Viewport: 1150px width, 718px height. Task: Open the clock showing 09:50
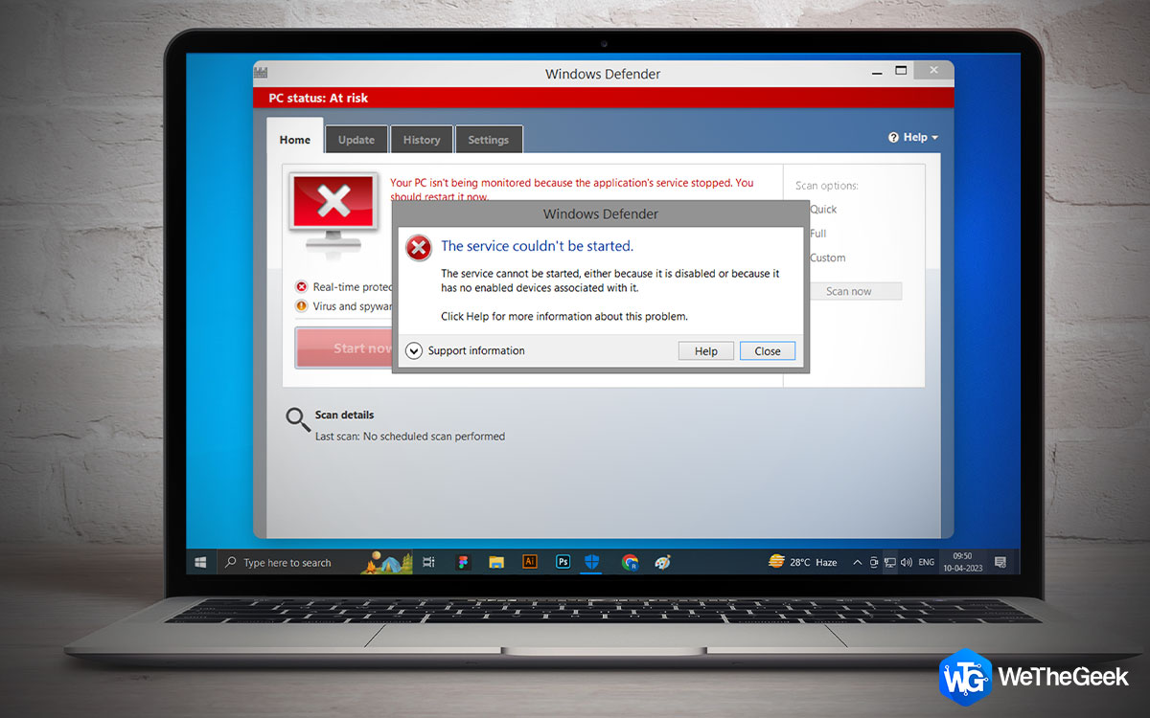961,562
